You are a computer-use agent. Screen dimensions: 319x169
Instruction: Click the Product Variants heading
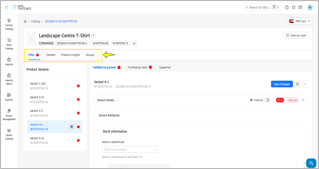(x=37, y=69)
